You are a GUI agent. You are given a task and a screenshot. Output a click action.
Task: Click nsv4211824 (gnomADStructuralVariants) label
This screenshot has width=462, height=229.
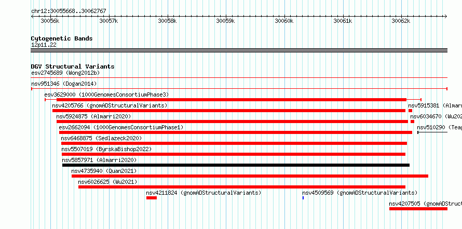point(203,193)
